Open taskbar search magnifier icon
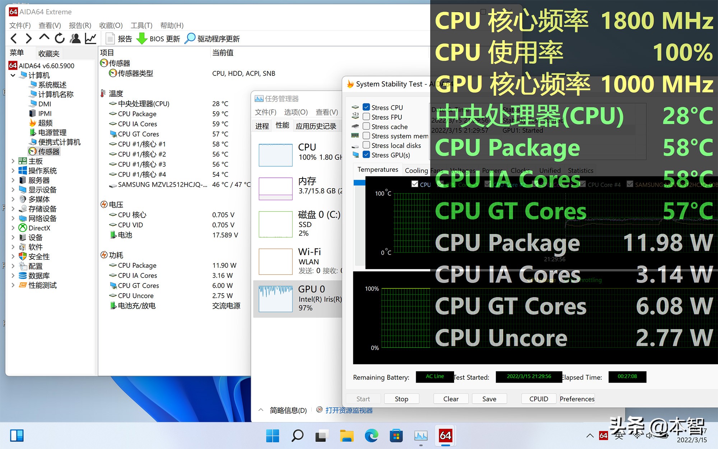Viewport: 718px width, 449px height. 297,436
